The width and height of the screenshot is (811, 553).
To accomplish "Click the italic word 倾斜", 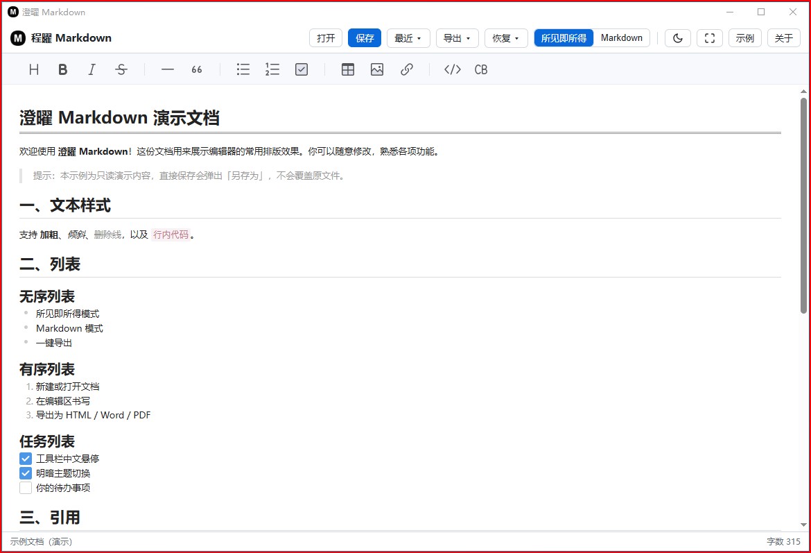I will pyautogui.click(x=76, y=235).
